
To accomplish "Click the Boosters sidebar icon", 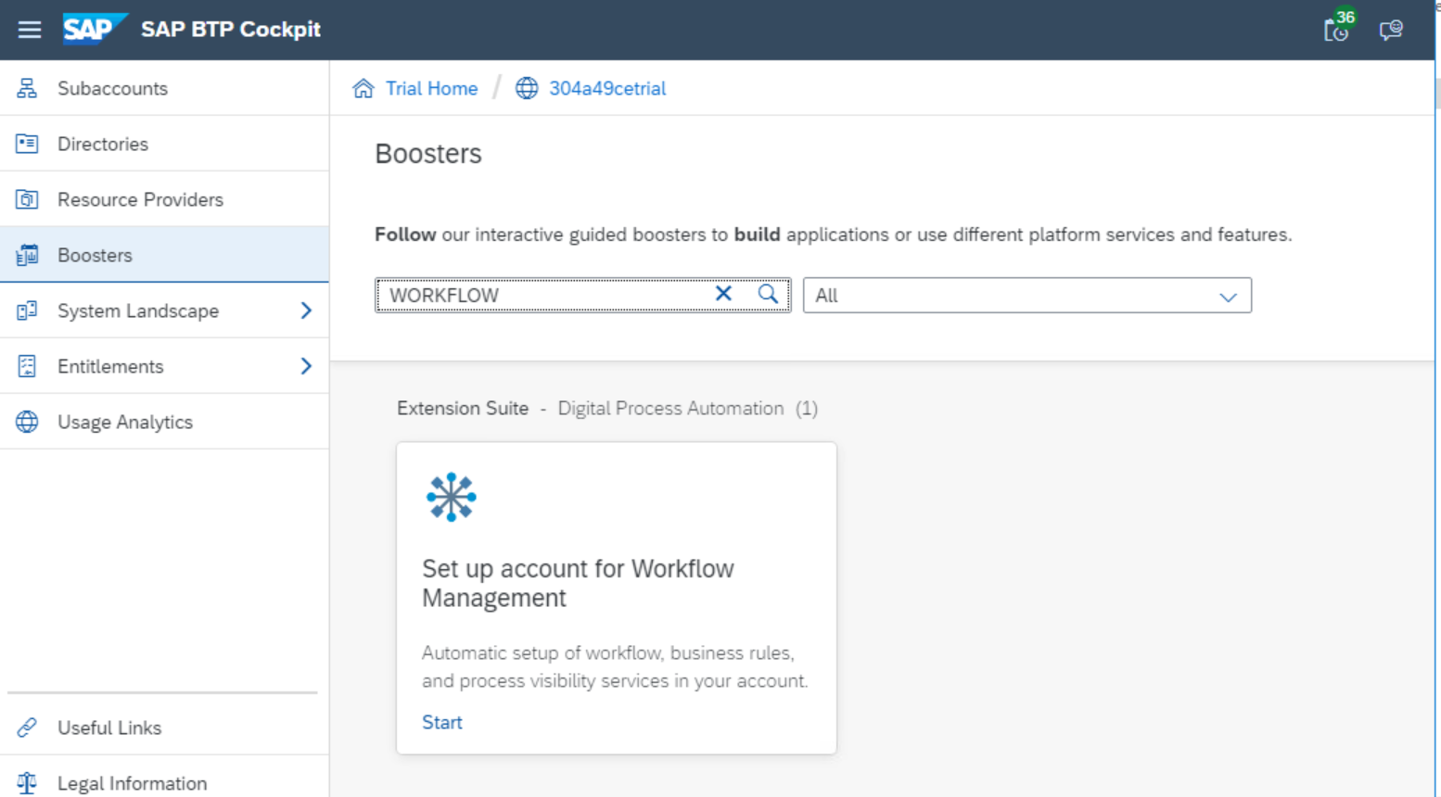I will click(27, 255).
